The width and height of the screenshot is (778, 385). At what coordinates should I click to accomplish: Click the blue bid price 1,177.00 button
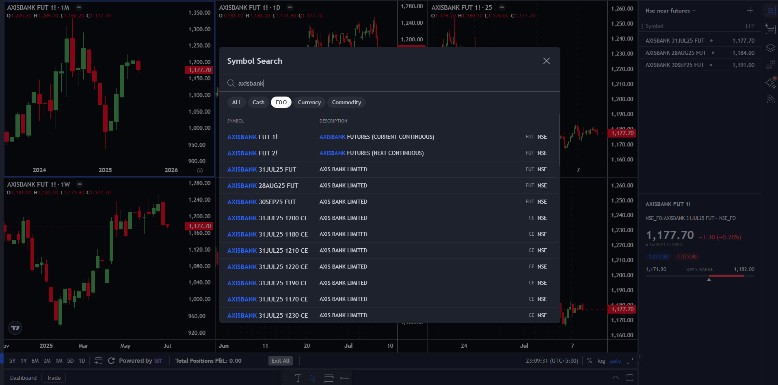658,257
